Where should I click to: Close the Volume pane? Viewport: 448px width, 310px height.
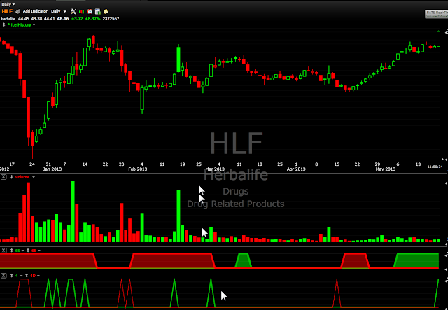(x=3, y=177)
